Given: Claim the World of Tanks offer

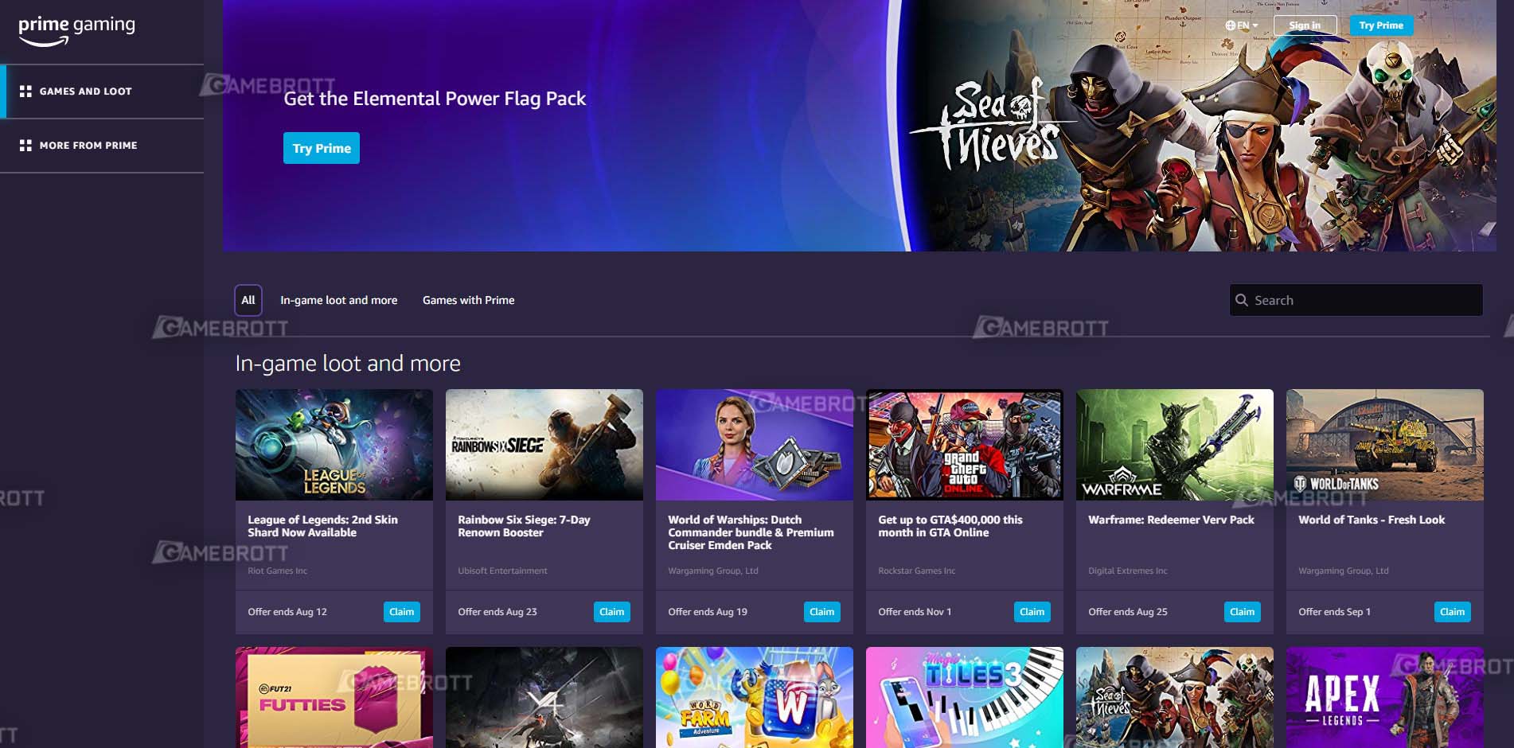Looking at the screenshot, I should [1452, 612].
